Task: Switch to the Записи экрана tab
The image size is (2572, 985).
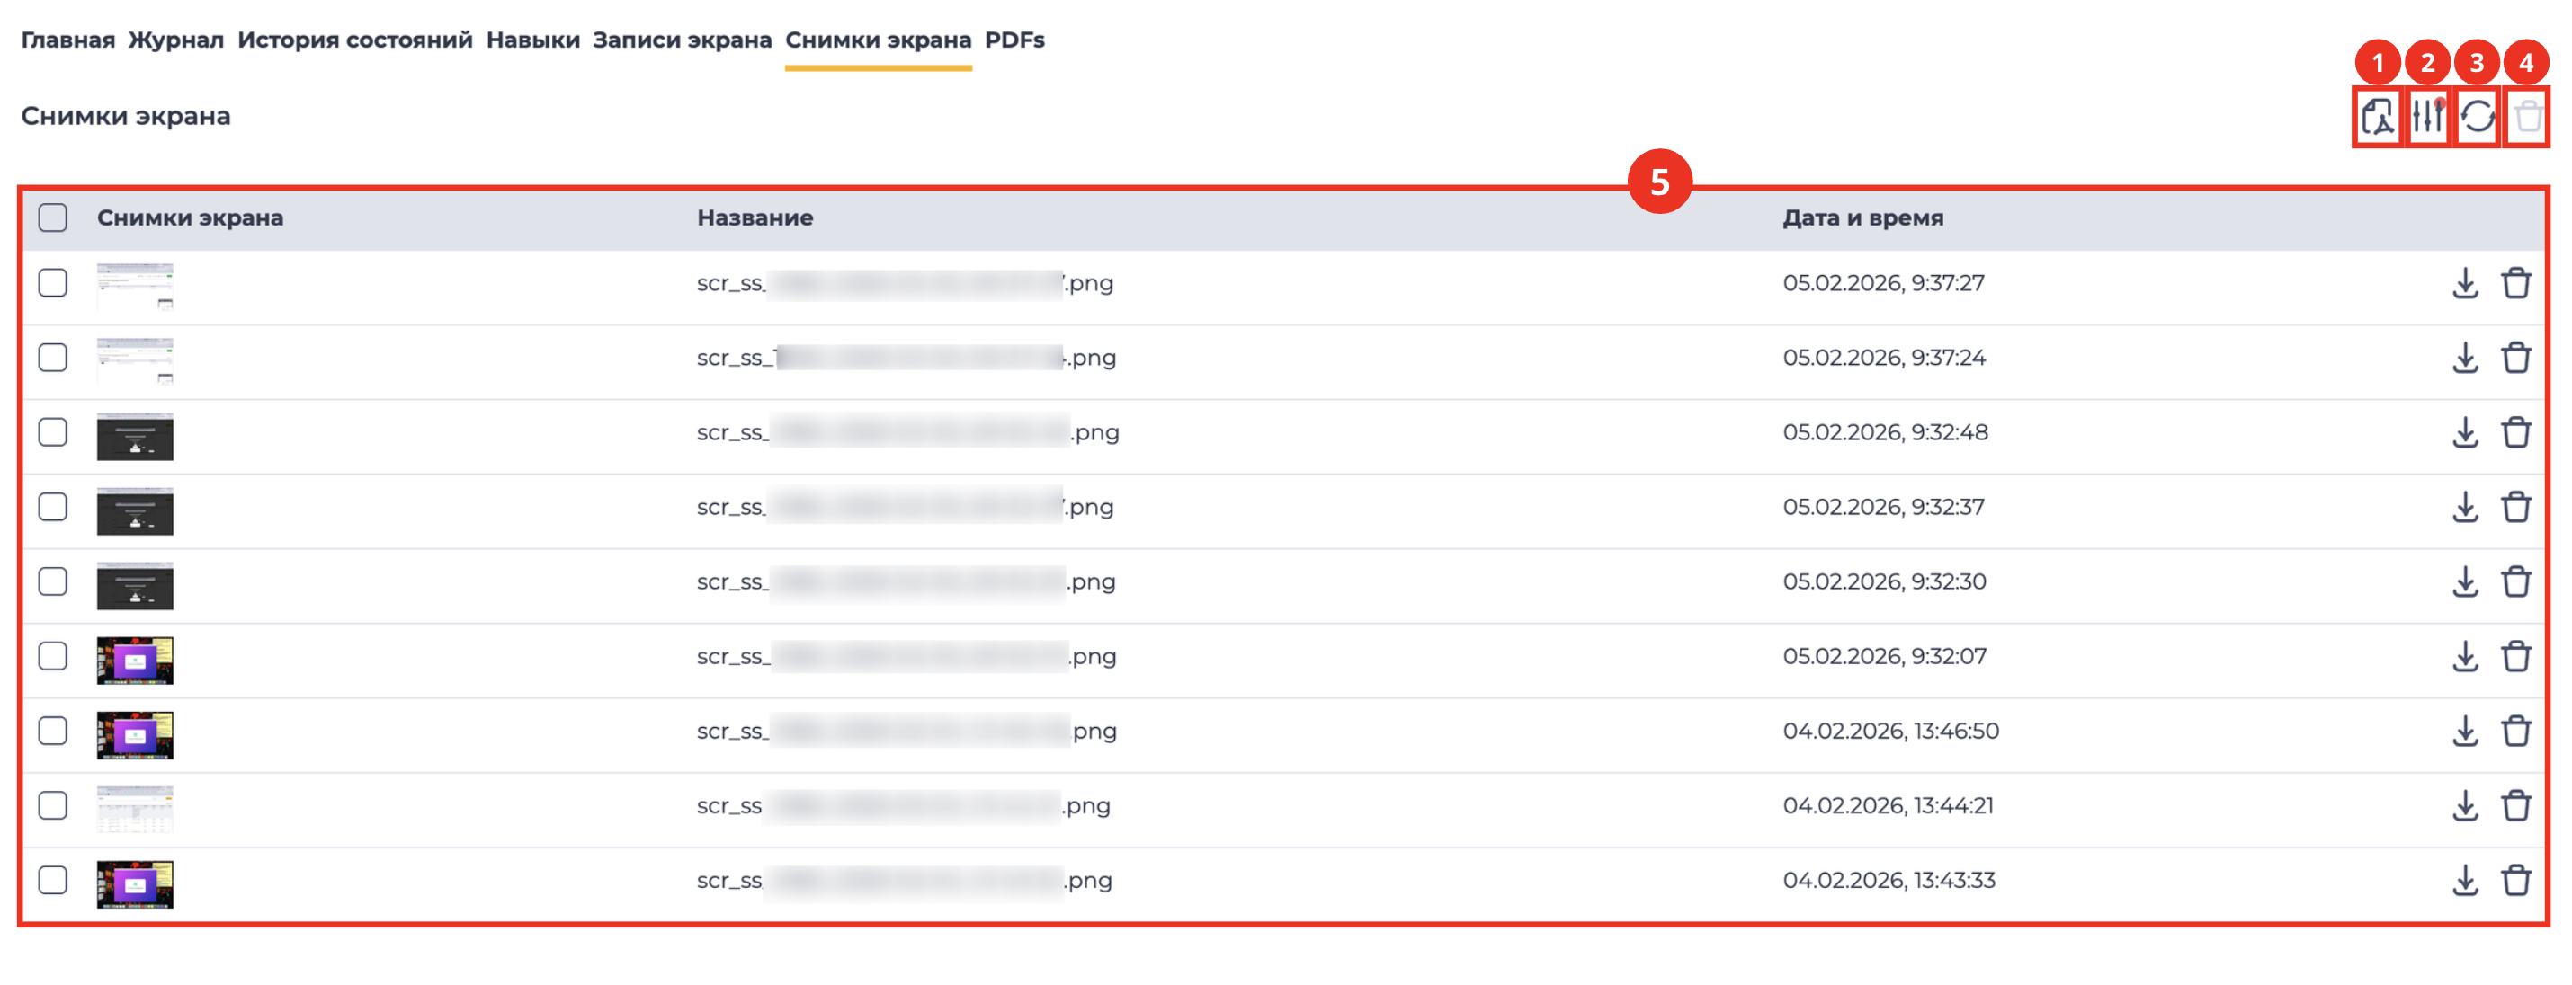Action: (682, 40)
